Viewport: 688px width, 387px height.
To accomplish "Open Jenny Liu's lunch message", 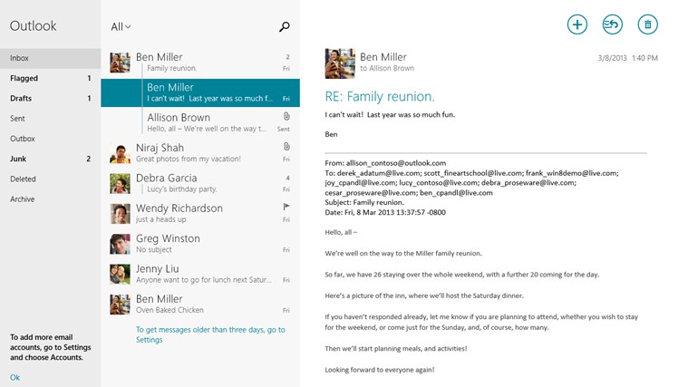I will click(x=200, y=275).
